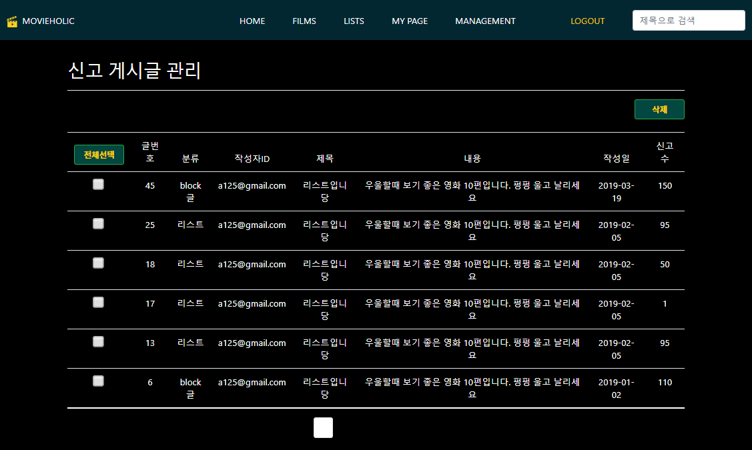Click report count 95 in row 13
Viewport: 752px width, 450px height.
point(665,343)
